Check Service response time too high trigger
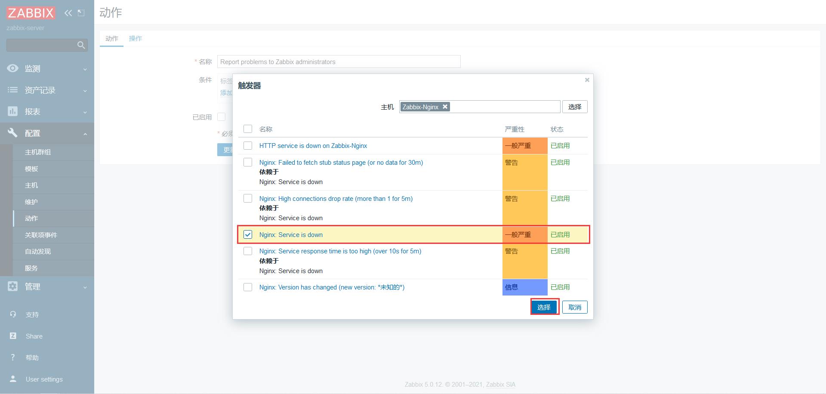826x394 pixels. [248, 251]
